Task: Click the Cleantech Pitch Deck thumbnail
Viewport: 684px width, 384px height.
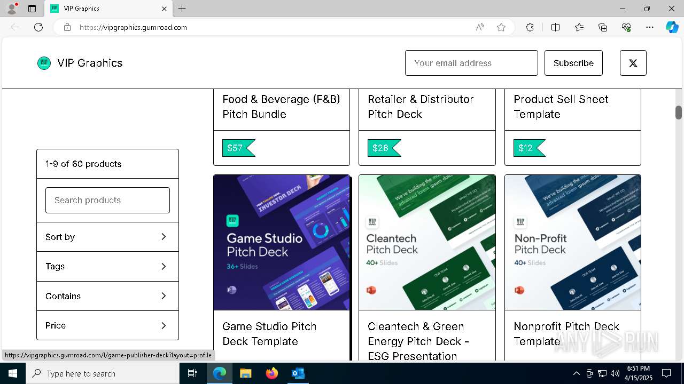Action: coord(427,243)
